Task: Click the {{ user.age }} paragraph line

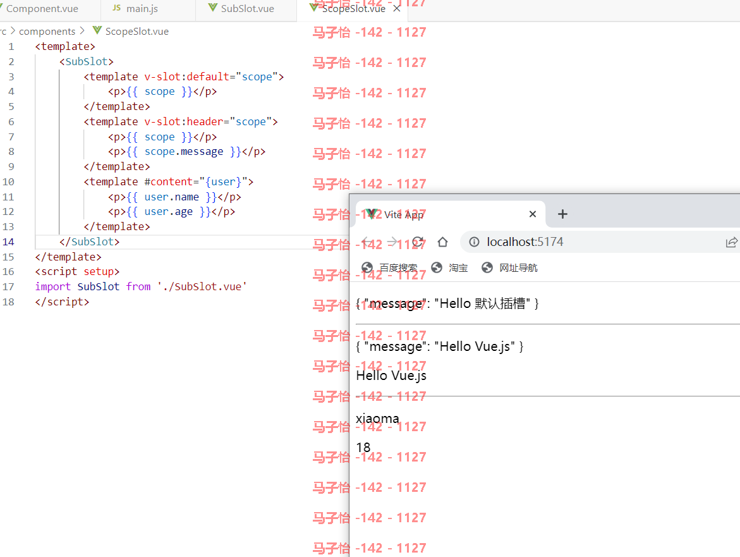Action: [171, 211]
